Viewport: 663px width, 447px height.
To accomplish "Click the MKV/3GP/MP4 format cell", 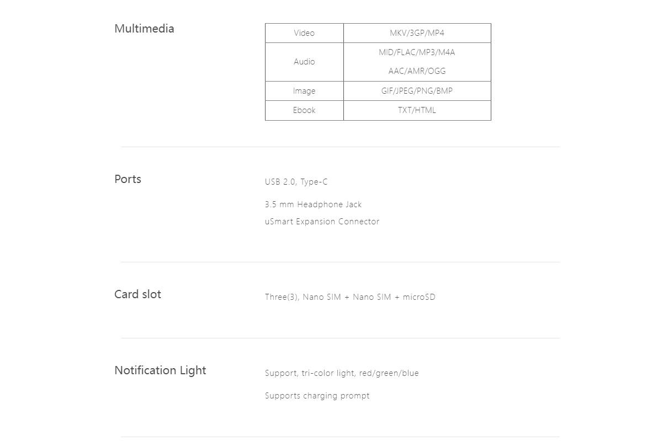I will (x=417, y=33).
